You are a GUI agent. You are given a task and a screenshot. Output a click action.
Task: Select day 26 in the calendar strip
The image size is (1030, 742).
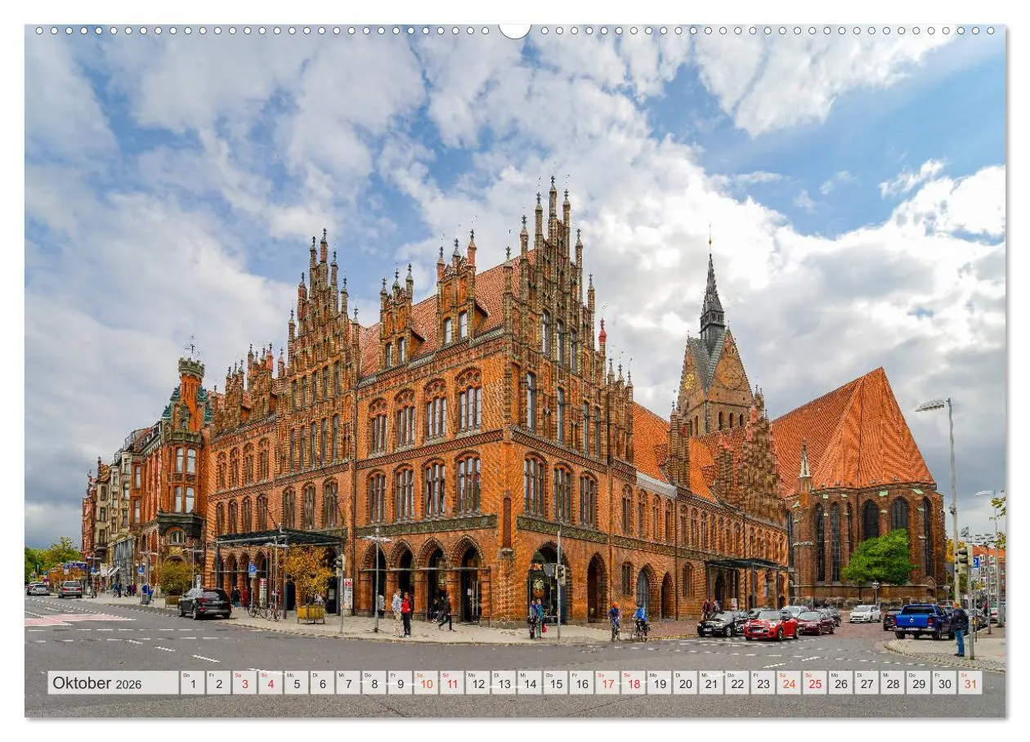point(841,683)
